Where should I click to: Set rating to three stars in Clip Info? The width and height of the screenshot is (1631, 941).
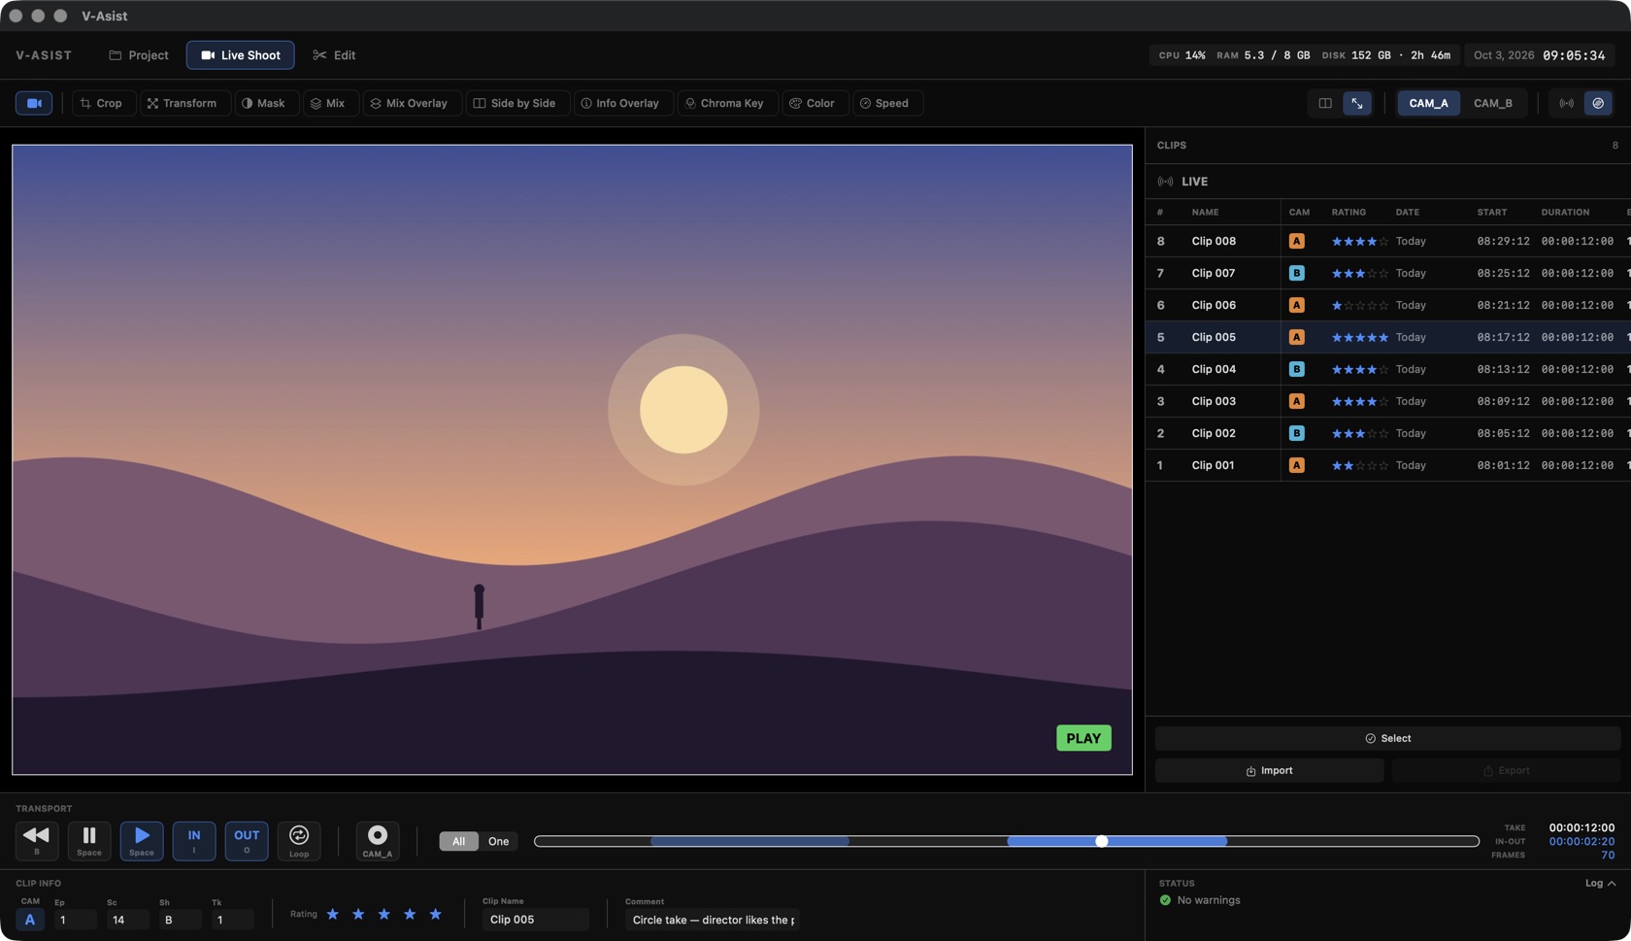(384, 915)
